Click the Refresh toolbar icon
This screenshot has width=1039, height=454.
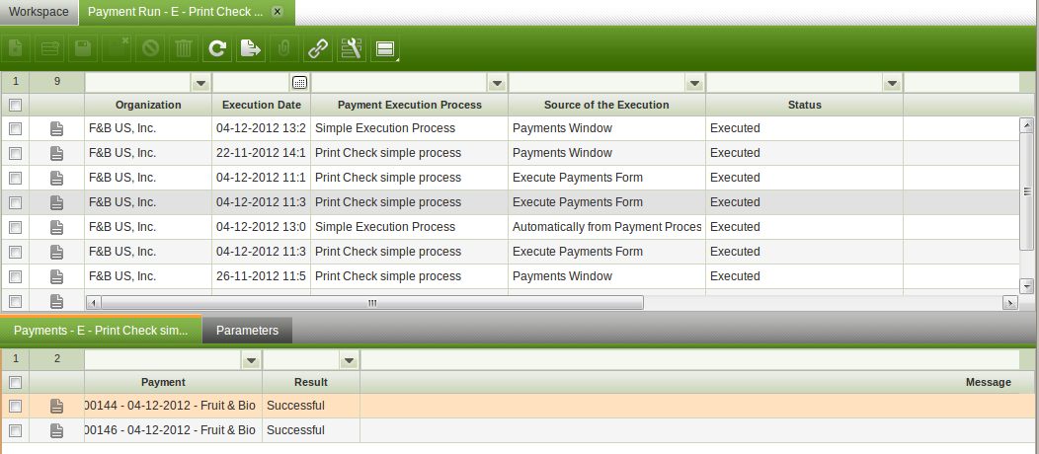click(217, 47)
